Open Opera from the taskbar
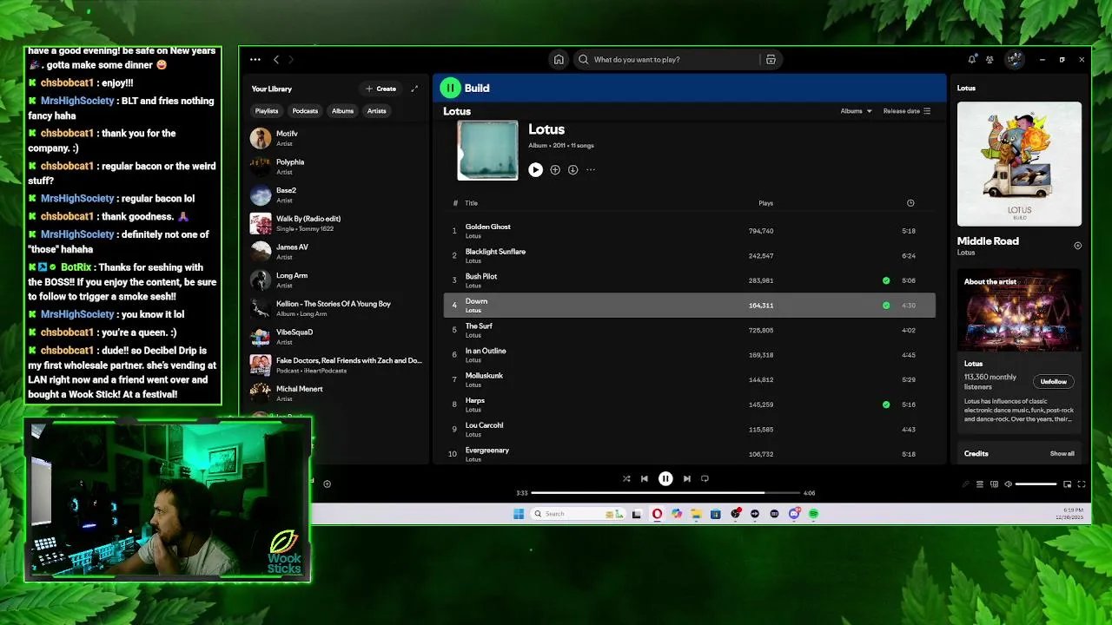Image resolution: width=1112 pixels, height=625 pixels. point(657,514)
